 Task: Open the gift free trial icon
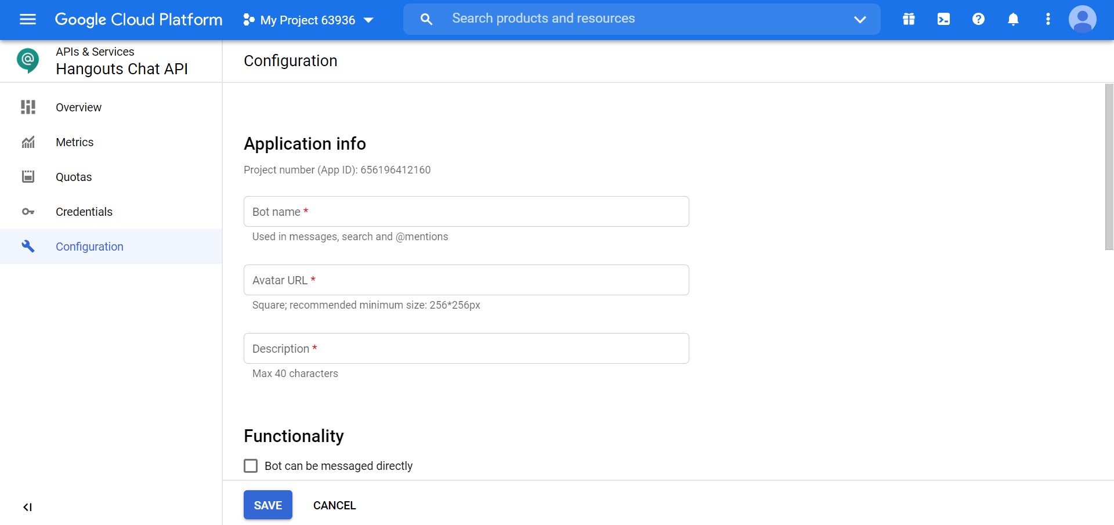(x=909, y=19)
